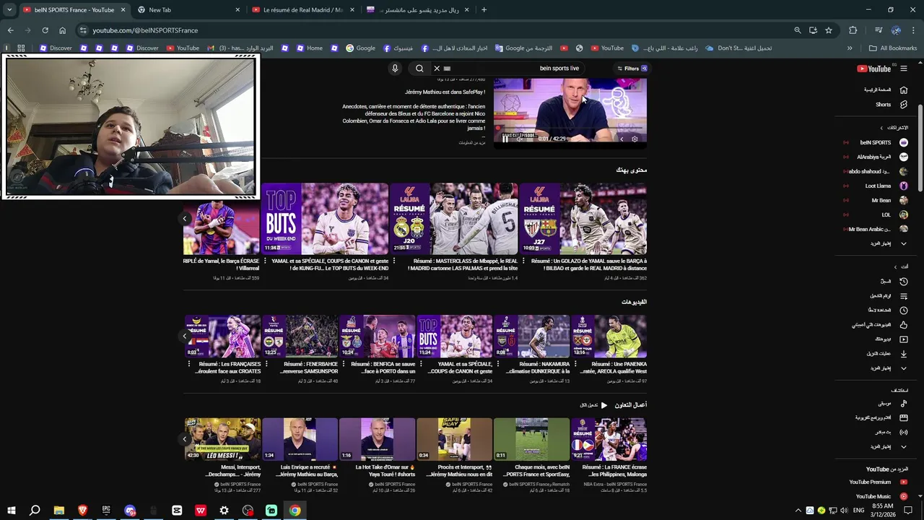Open Your videos play icon in sidebar
924x520 pixels.
pos(903,339)
